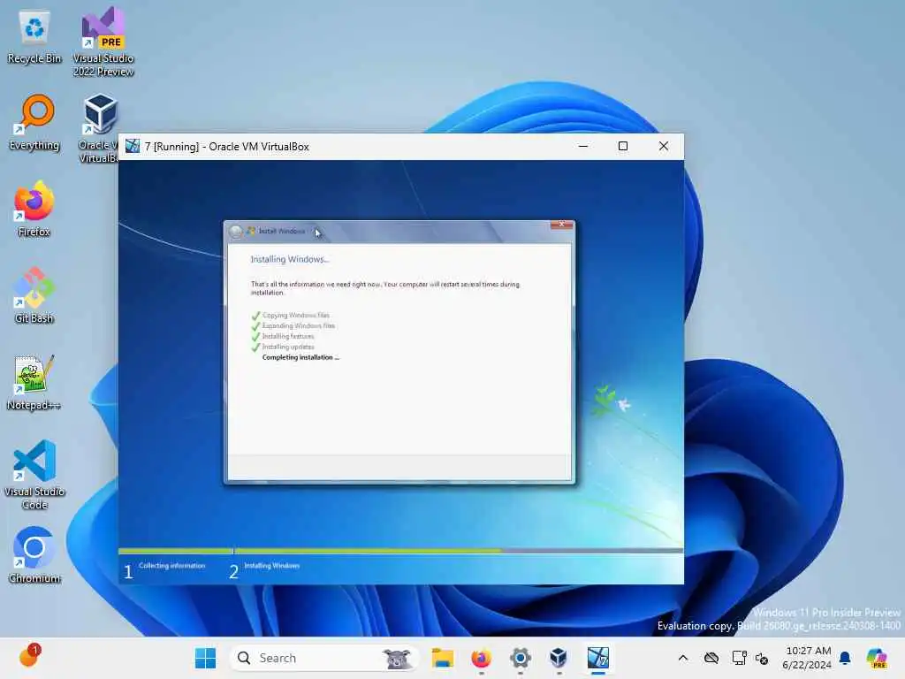The image size is (905, 679).
Task: Click the back arrow in Install Windows dialog
Action: coord(235,232)
